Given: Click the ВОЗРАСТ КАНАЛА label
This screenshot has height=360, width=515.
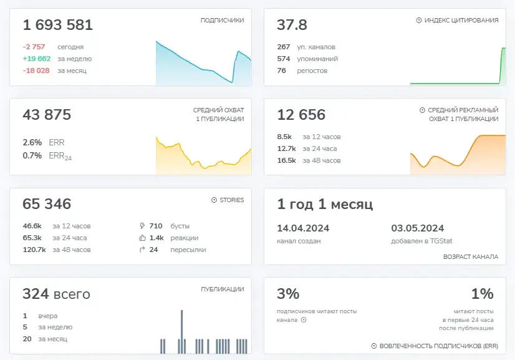Looking at the screenshot, I should tap(471, 257).
